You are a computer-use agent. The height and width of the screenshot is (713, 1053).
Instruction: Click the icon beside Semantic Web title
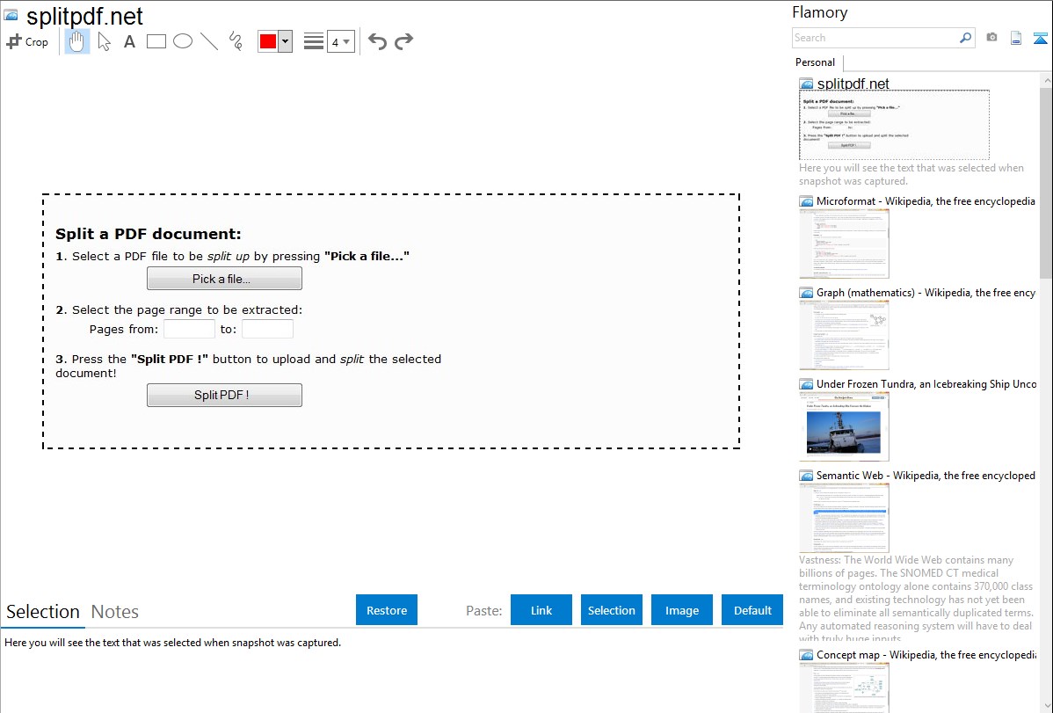click(x=806, y=475)
